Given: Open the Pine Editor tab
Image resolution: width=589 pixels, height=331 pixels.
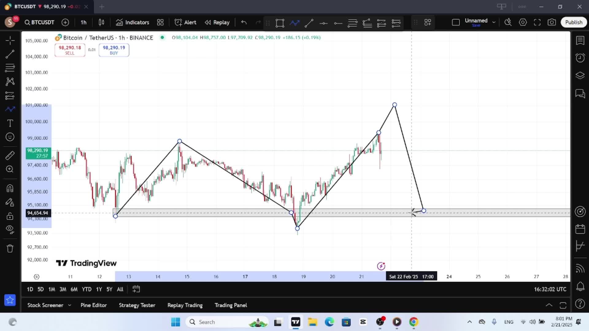Looking at the screenshot, I should click(94, 305).
